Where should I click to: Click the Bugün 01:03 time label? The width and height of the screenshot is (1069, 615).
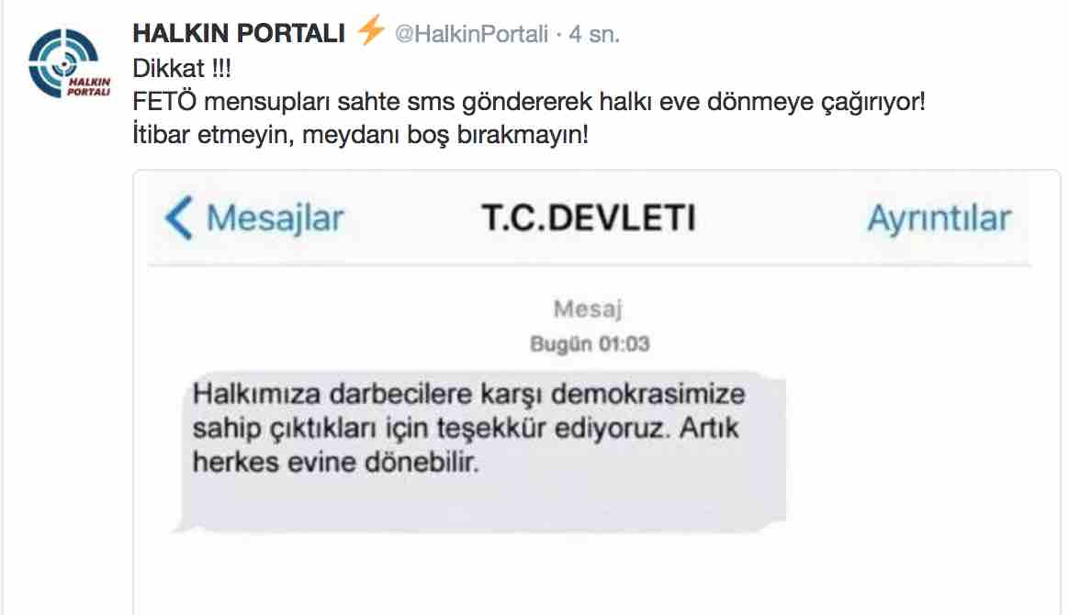pos(590,344)
